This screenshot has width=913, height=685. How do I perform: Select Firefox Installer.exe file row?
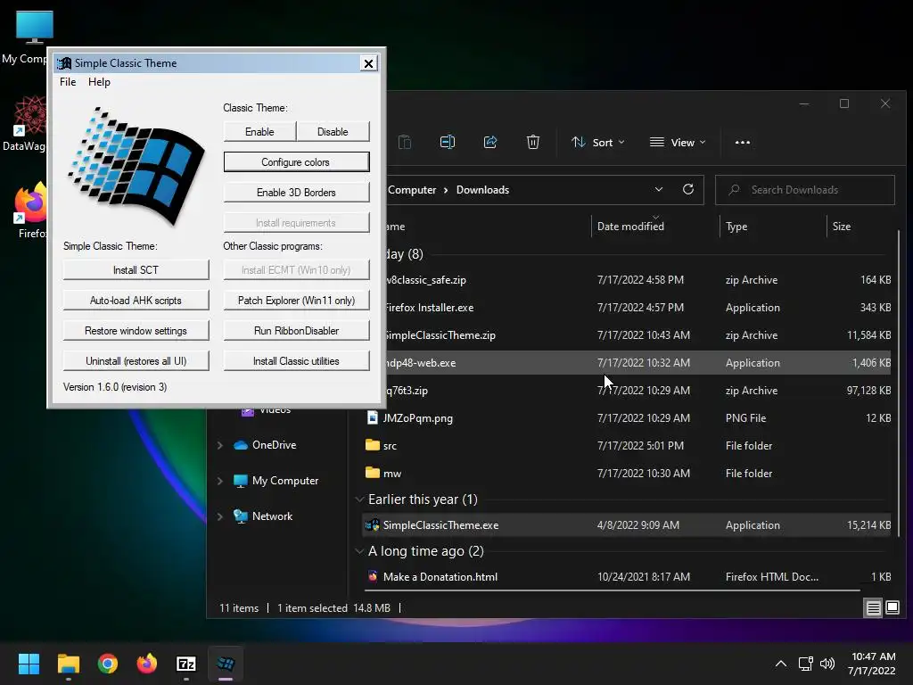pos(637,307)
